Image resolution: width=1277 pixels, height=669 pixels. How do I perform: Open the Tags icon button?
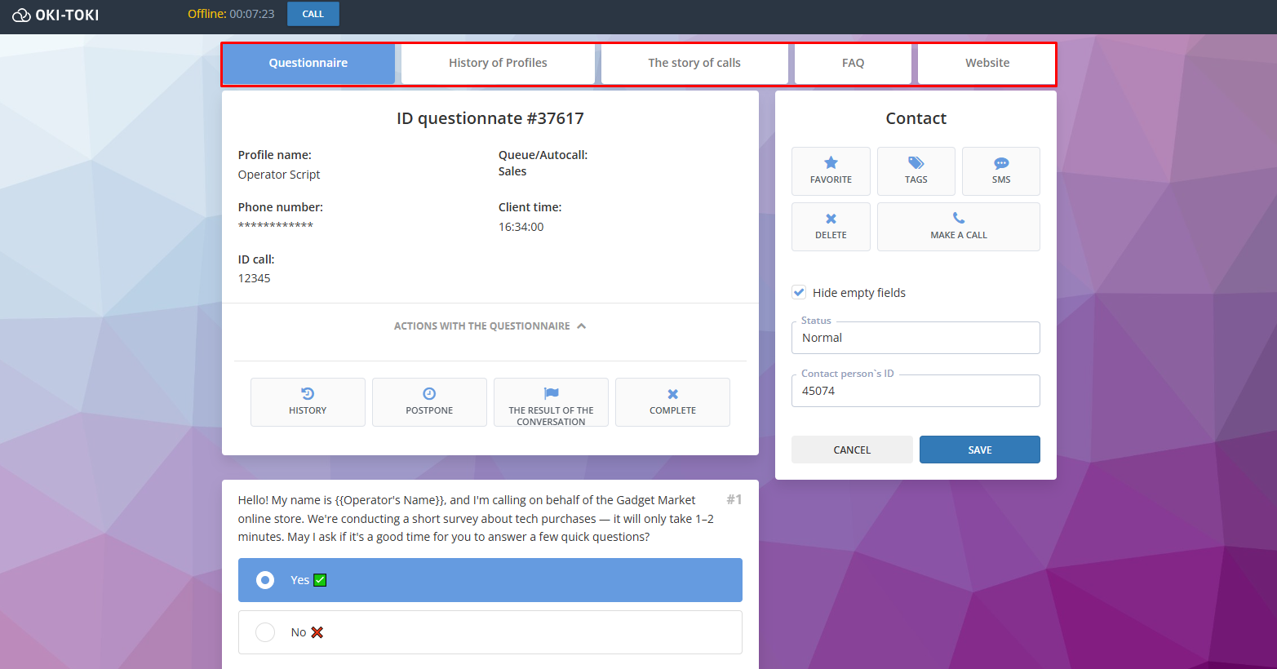tap(916, 163)
